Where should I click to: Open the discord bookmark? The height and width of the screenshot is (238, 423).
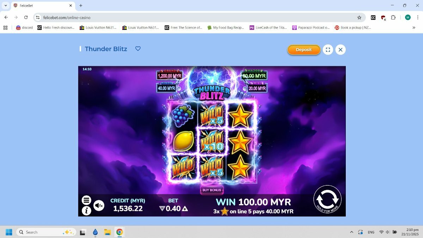pyautogui.click(x=24, y=28)
